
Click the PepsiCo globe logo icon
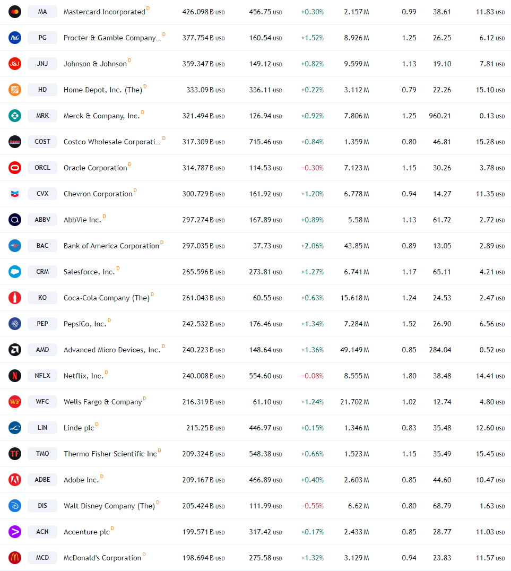(15, 324)
